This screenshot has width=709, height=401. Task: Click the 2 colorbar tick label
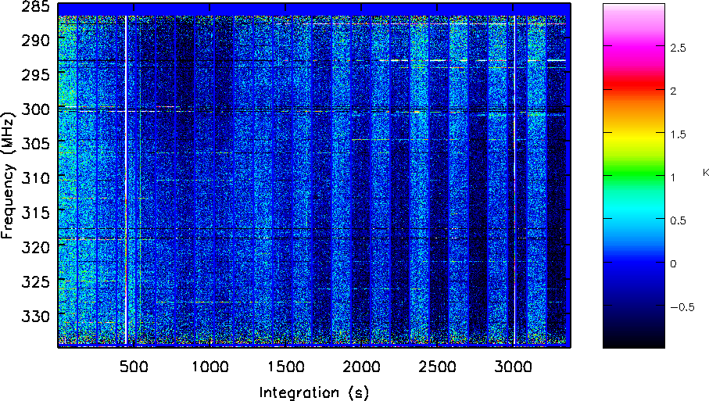point(674,91)
